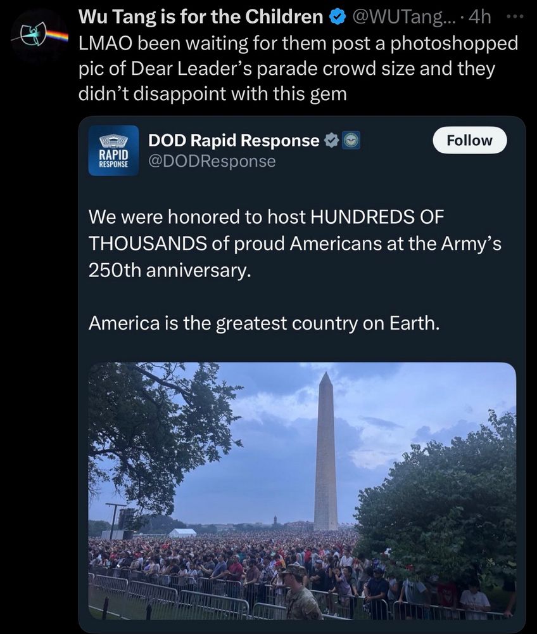Open the DOD Rapid Response display name

click(x=234, y=141)
